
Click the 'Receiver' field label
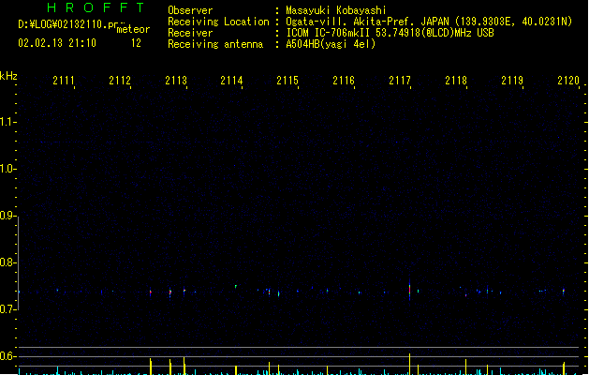tap(190, 33)
